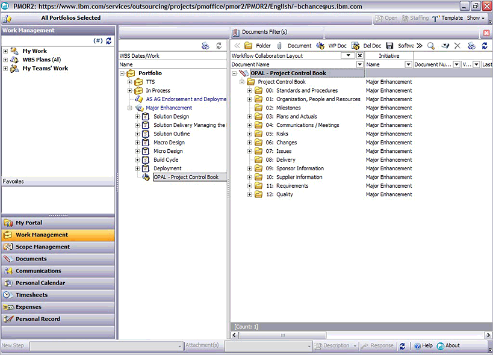Expand more toolbar items with double chevron
This screenshot has height=355, width=493.
420,46
